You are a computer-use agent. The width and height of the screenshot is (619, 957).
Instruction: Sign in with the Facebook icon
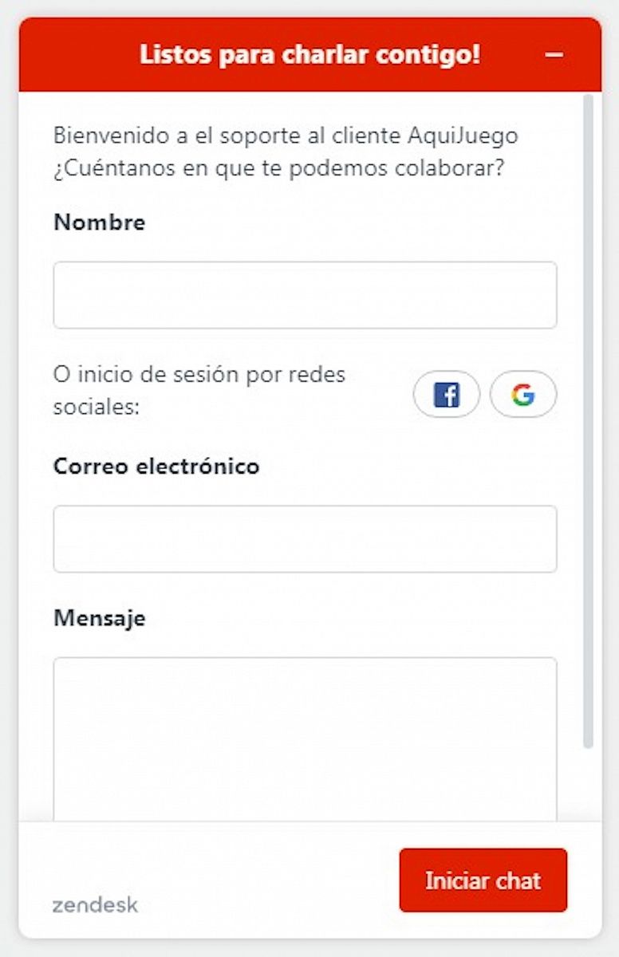click(x=446, y=395)
